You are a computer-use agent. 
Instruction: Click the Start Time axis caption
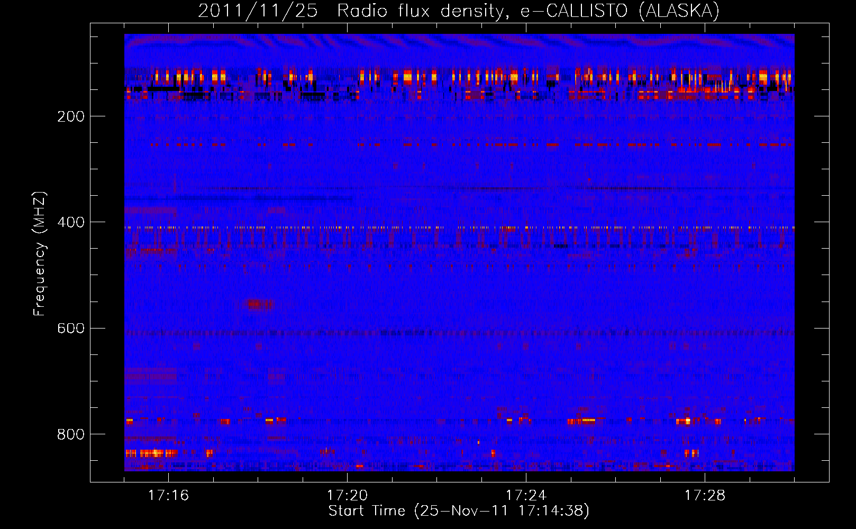[x=459, y=511]
